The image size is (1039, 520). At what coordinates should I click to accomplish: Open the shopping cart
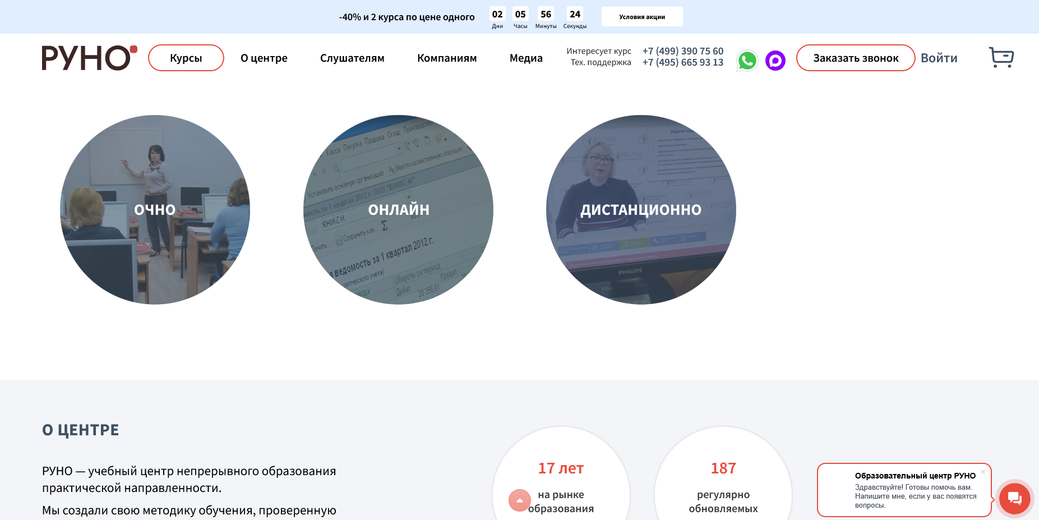[1001, 57]
